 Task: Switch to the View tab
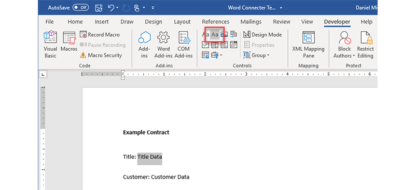pos(307,22)
